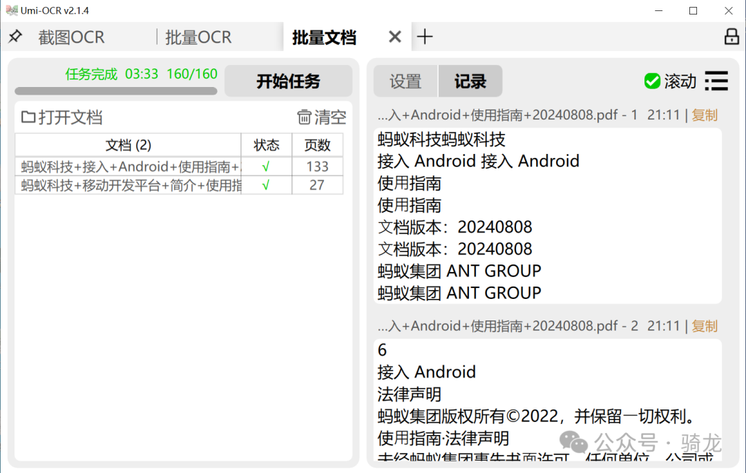
Task: Add a new tab with plus icon
Action: (x=425, y=37)
